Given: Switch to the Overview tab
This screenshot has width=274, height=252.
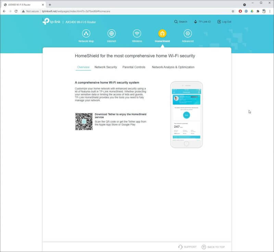Looking at the screenshot, I should tap(83, 67).
